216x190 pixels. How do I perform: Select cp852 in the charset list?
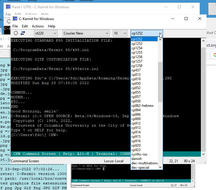click(x=144, y=88)
